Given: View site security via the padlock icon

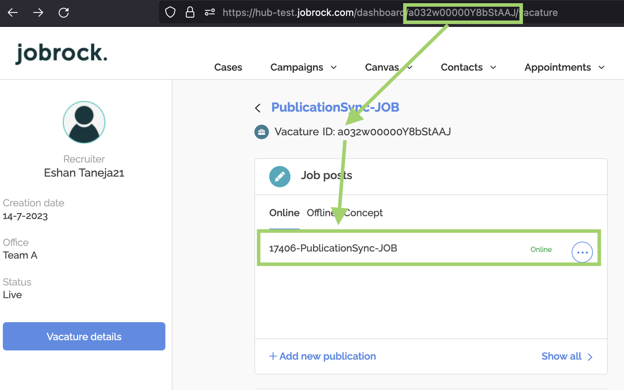Looking at the screenshot, I should [190, 12].
